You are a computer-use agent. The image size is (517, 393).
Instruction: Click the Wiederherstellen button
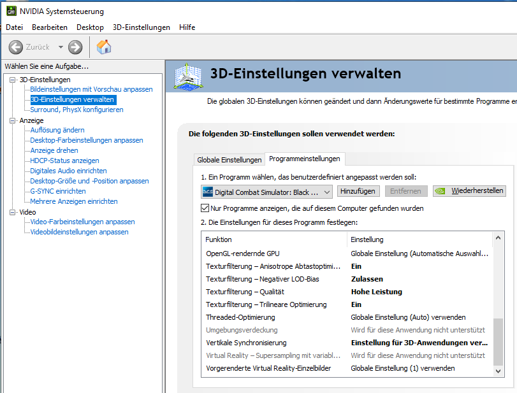click(x=470, y=190)
